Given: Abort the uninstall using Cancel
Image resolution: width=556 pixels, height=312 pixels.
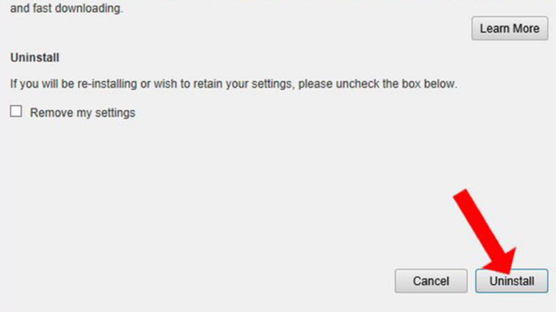Looking at the screenshot, I should pos(431,281).
